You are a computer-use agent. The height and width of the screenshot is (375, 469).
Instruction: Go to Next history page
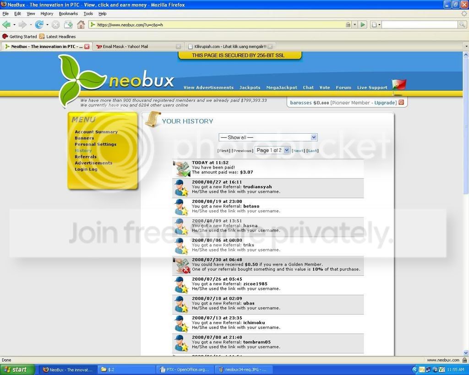[298, 151]
